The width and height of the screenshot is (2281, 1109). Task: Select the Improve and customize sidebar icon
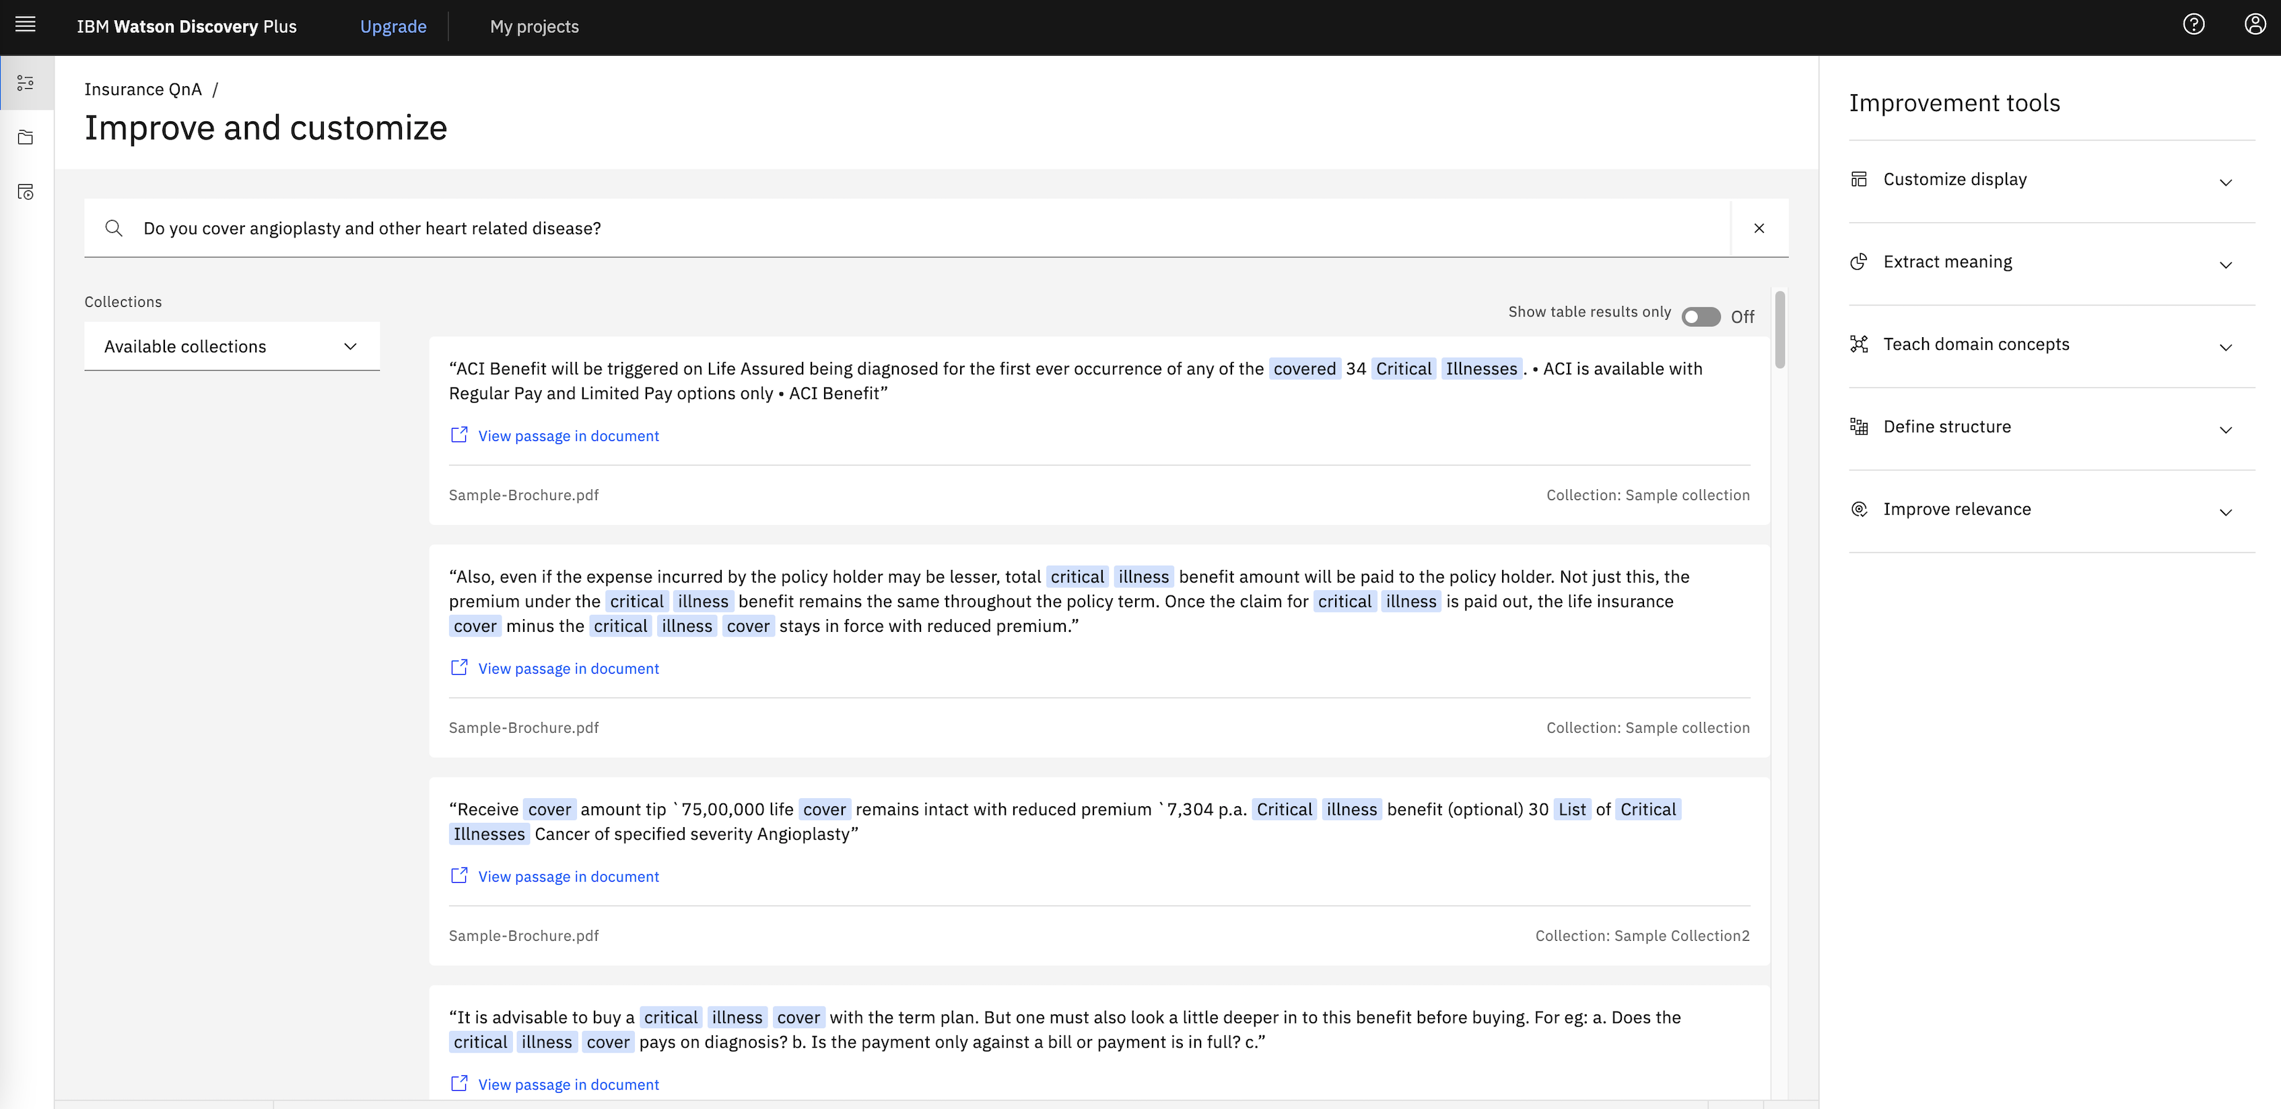pyautogui.click(x=26, y=83)
